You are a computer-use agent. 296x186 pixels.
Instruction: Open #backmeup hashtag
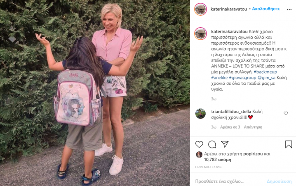point(265,72)
